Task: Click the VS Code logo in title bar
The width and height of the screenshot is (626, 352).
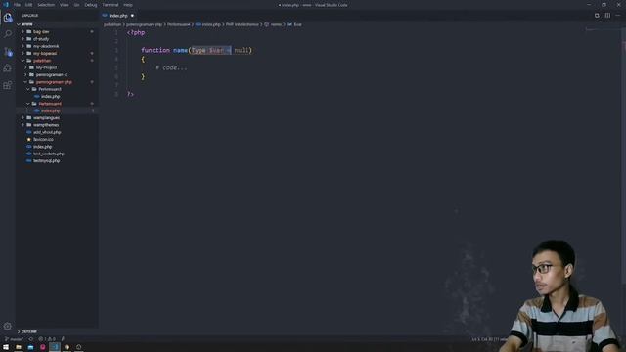Action: [x=6, y=5]
